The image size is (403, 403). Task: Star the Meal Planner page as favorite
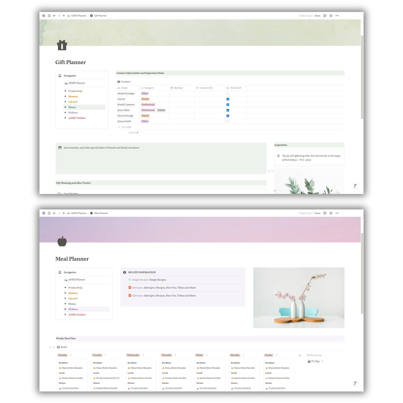[x=331, y=213]
